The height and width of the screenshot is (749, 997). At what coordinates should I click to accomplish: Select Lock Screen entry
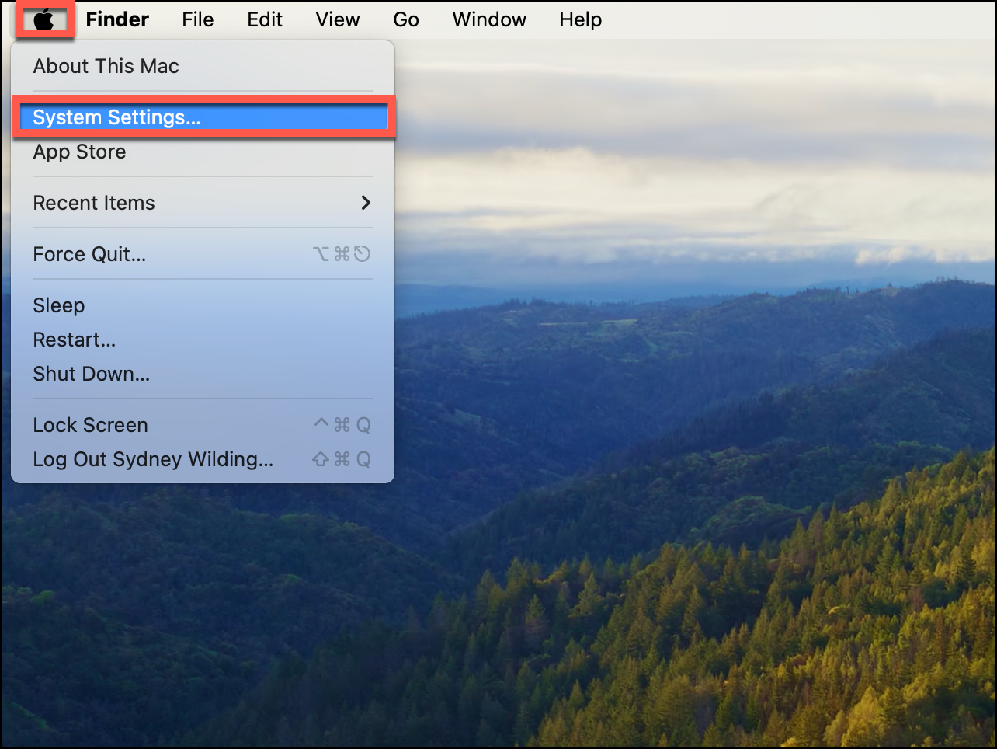point(203,425)
